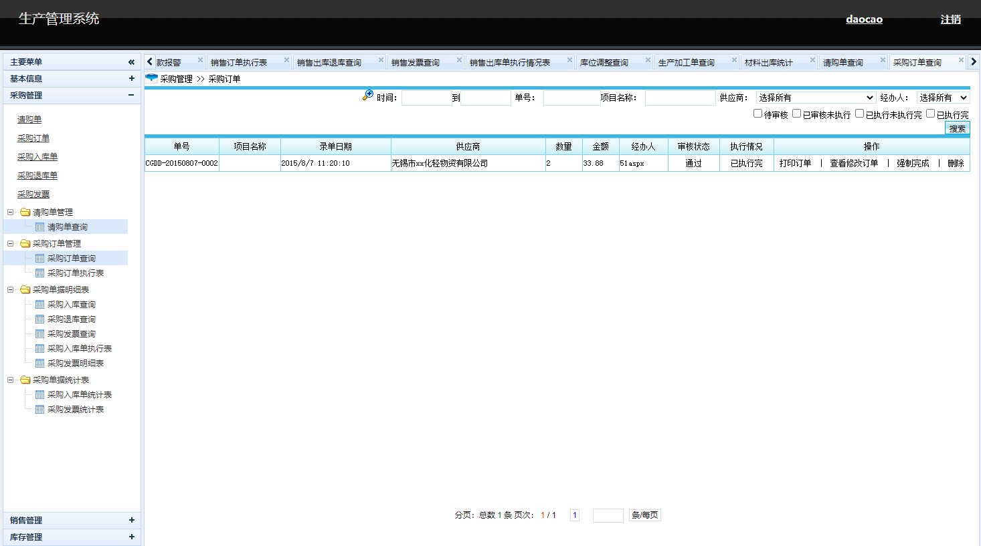Open the 经办人 dropdown list

pos(942,98)
